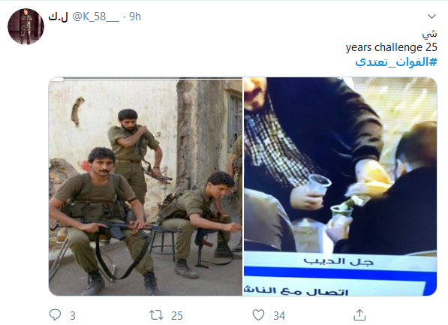Like the tweet with heart icon

[258, 315]
